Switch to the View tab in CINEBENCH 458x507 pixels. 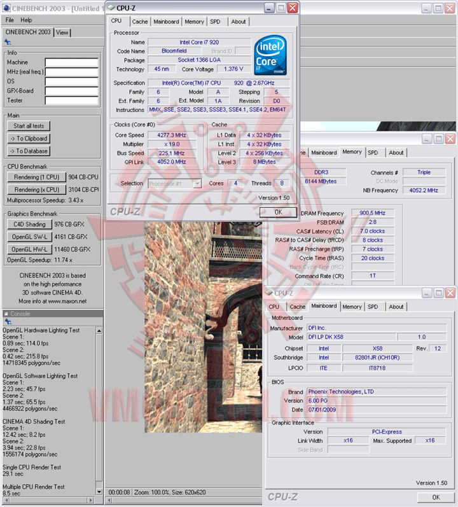62,32
